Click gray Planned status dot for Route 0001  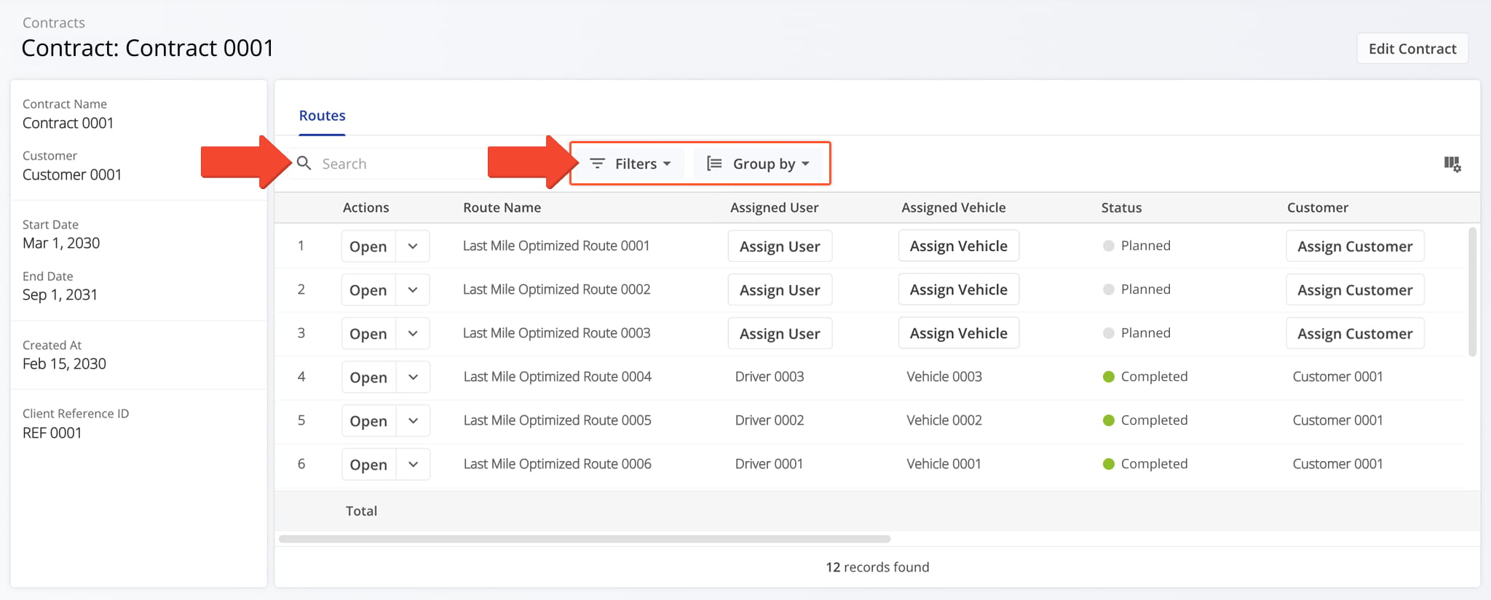1109,246
